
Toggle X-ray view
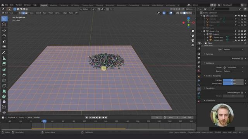177,13
